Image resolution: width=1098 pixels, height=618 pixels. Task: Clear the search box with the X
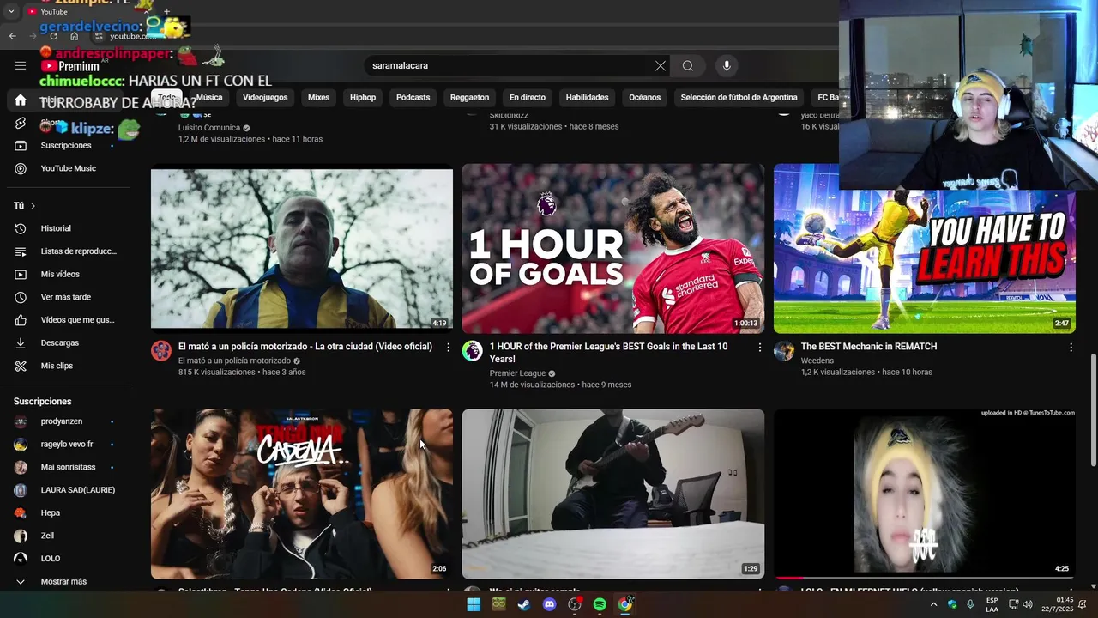pos(661,65)
